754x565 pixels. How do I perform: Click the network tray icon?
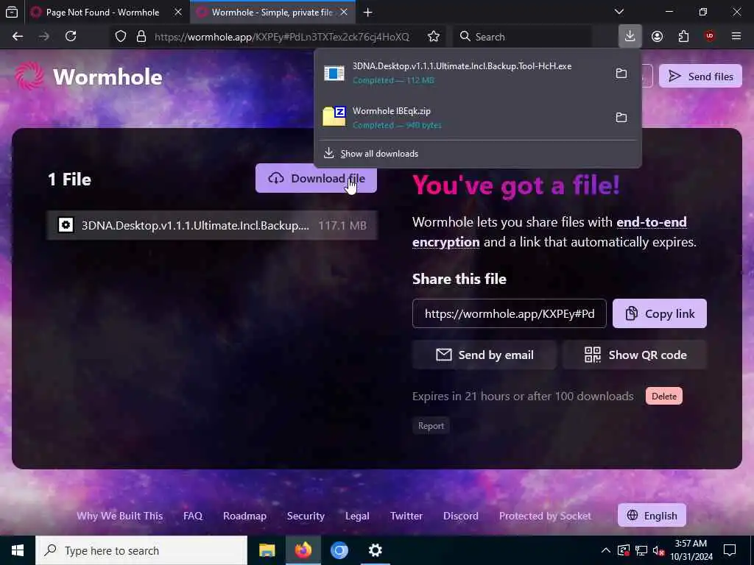641,550
